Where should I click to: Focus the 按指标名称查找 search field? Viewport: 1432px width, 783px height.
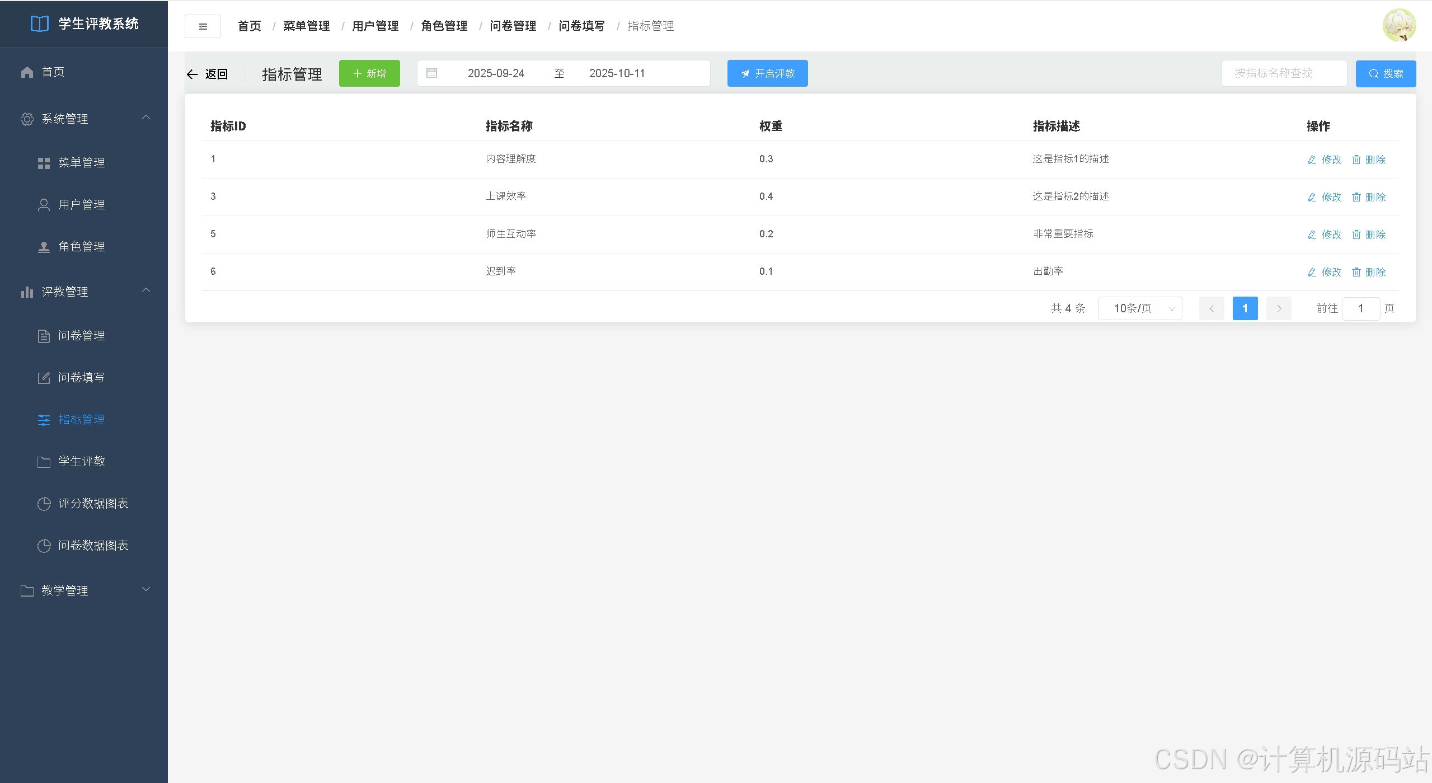[x=1284, y=73]
